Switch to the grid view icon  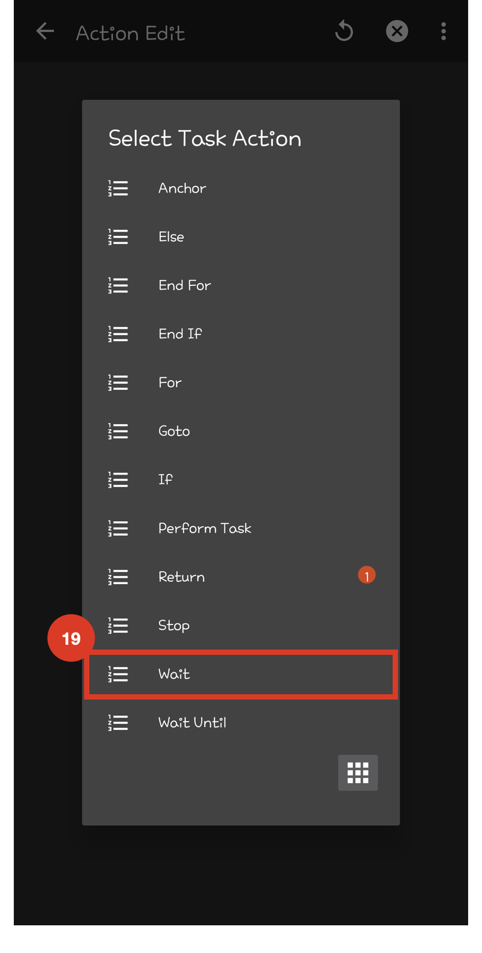tap(358, 773)
